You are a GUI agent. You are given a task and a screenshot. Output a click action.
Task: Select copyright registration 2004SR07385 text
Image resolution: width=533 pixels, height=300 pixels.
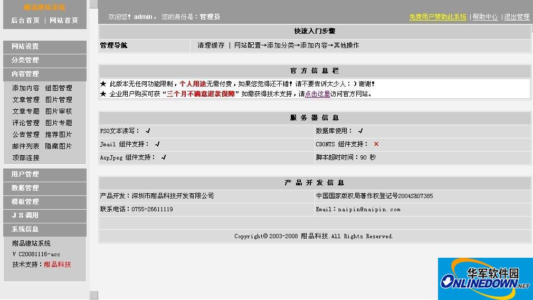tap(415, 196)
